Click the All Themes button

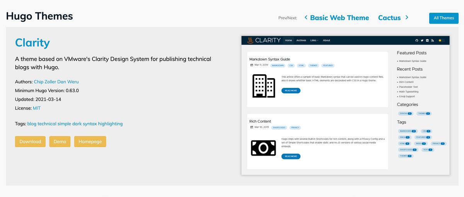pos(444,18)
